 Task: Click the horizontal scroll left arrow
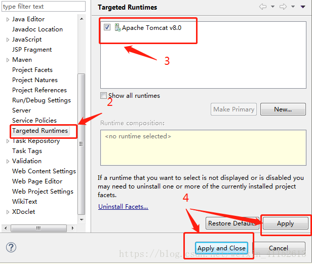coord(6,228)
